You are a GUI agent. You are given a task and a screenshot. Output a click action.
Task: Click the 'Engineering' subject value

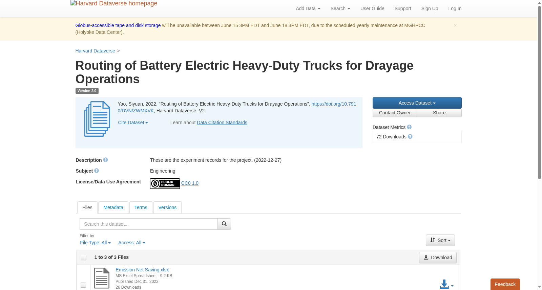pyautogui.click(x=163, y=171)
